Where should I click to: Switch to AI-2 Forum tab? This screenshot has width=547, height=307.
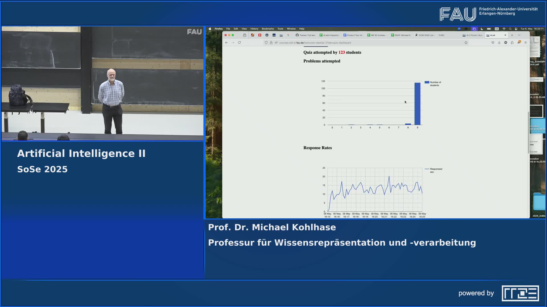pos(472,35)
